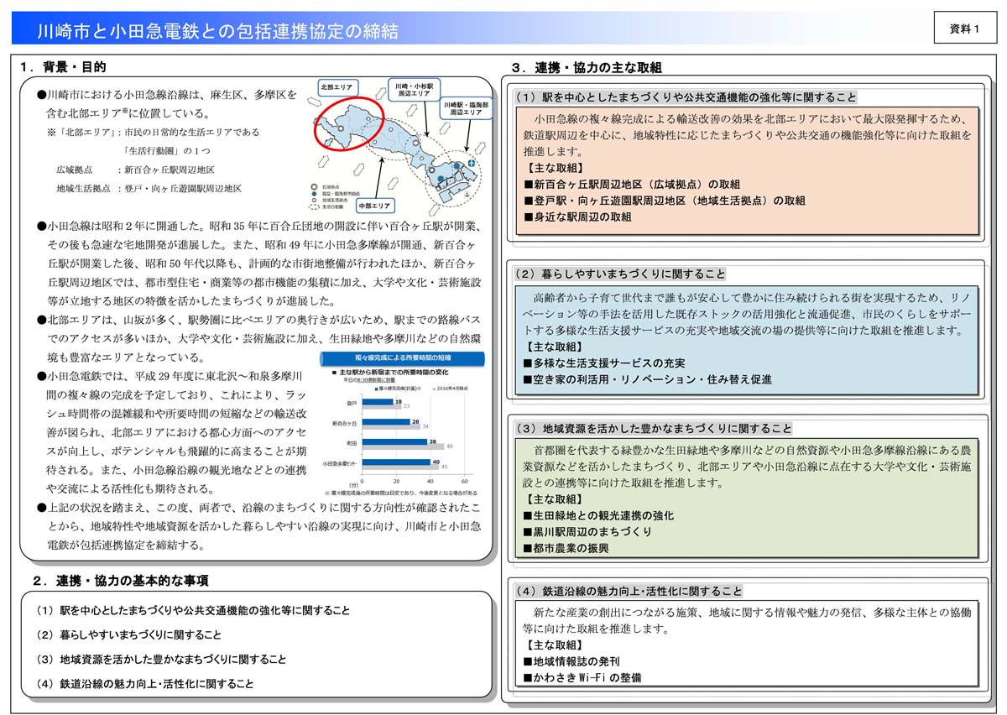Screen dimensions: 1007x715
Task: Click the map label '川崎駅・臨海部周辺エリア'
Action: point(466,108)
